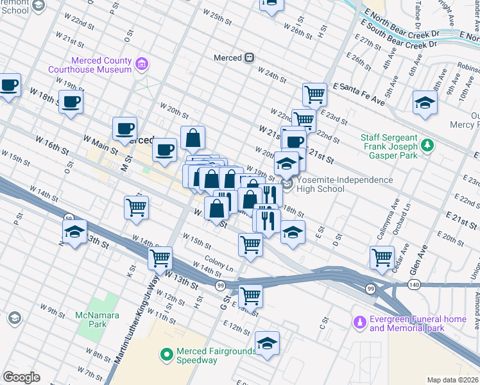Screen dimensions: 480x385
Task: Select the Orchard Ln street label
Action: (401, 219)
